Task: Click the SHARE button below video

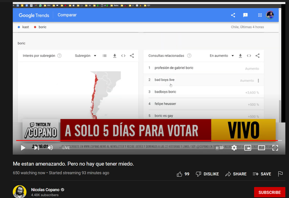Action: point(236,174)
